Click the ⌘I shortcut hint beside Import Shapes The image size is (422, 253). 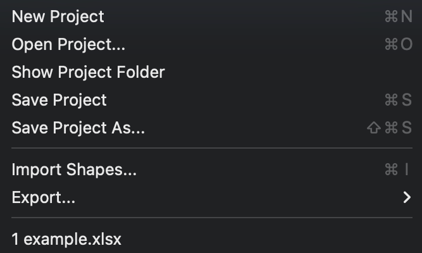[397, 170]
